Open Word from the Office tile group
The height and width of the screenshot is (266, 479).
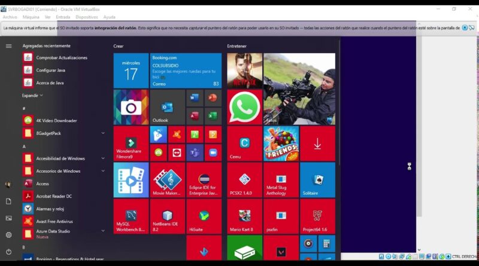tap(195, 98)
